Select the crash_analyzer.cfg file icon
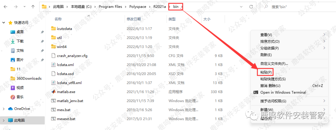This screenshot has width=336, height=130. [x=54, y=56]
